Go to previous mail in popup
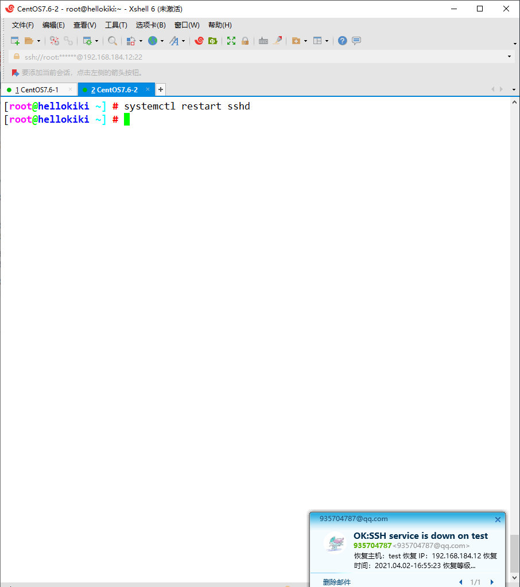 (461, 582)
